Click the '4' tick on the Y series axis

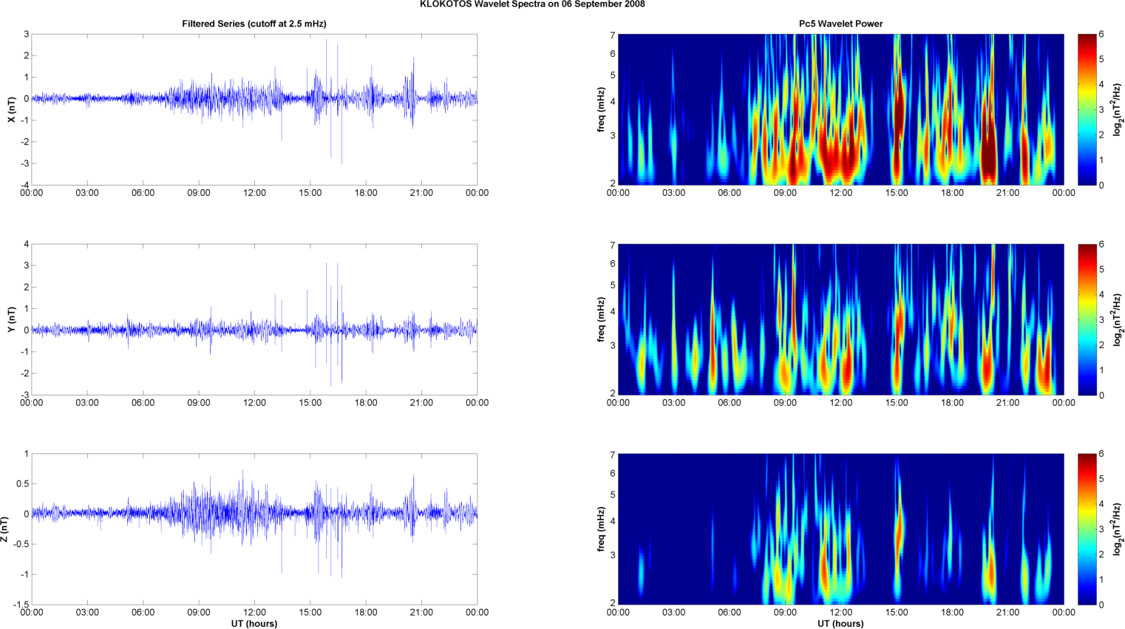[x=27, y=244]
